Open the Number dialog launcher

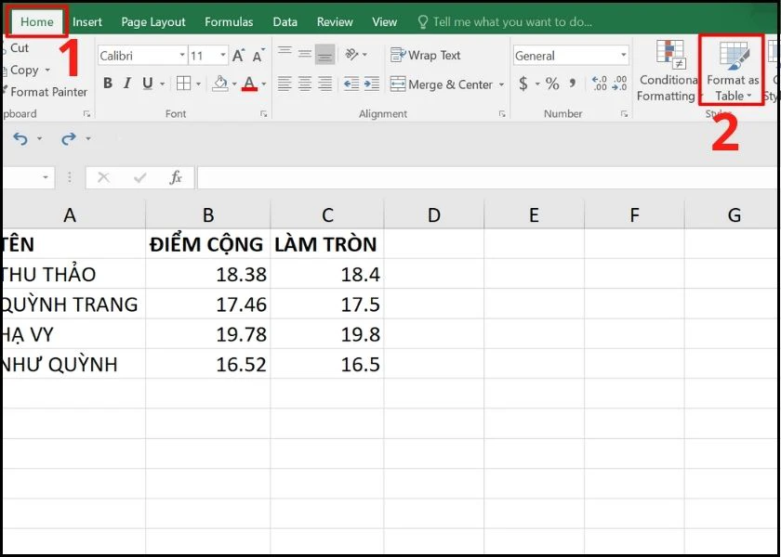click(x=624, y=114)
